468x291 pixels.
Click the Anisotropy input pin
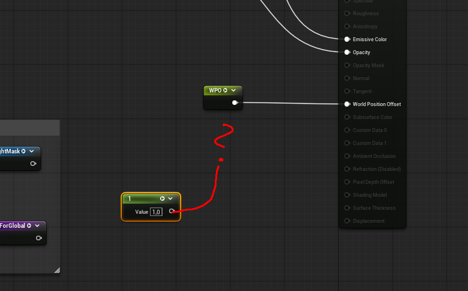pyautogui.click(x=347, y=27)
